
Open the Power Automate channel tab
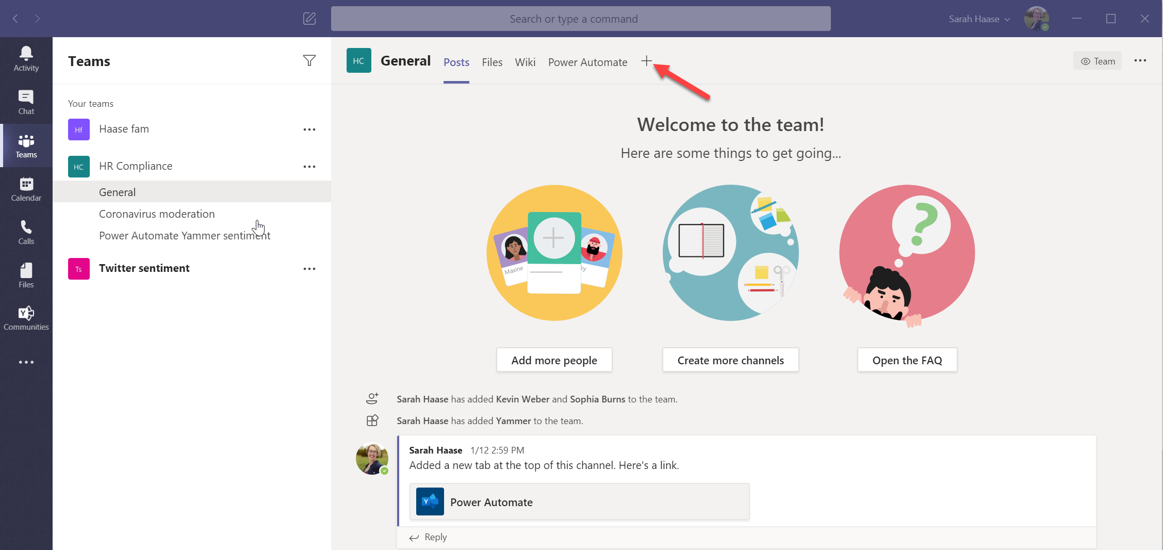[587, 62]
